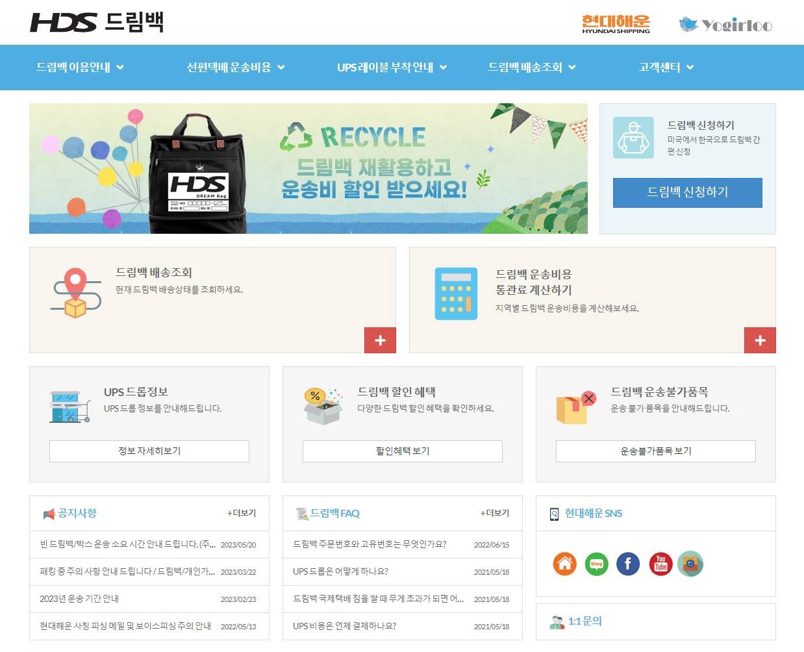Image resolution: width=804 pixels, height=652 pixels.
Task: Open notice 2023년 운송 기간 안내
Action: (79, 599)
